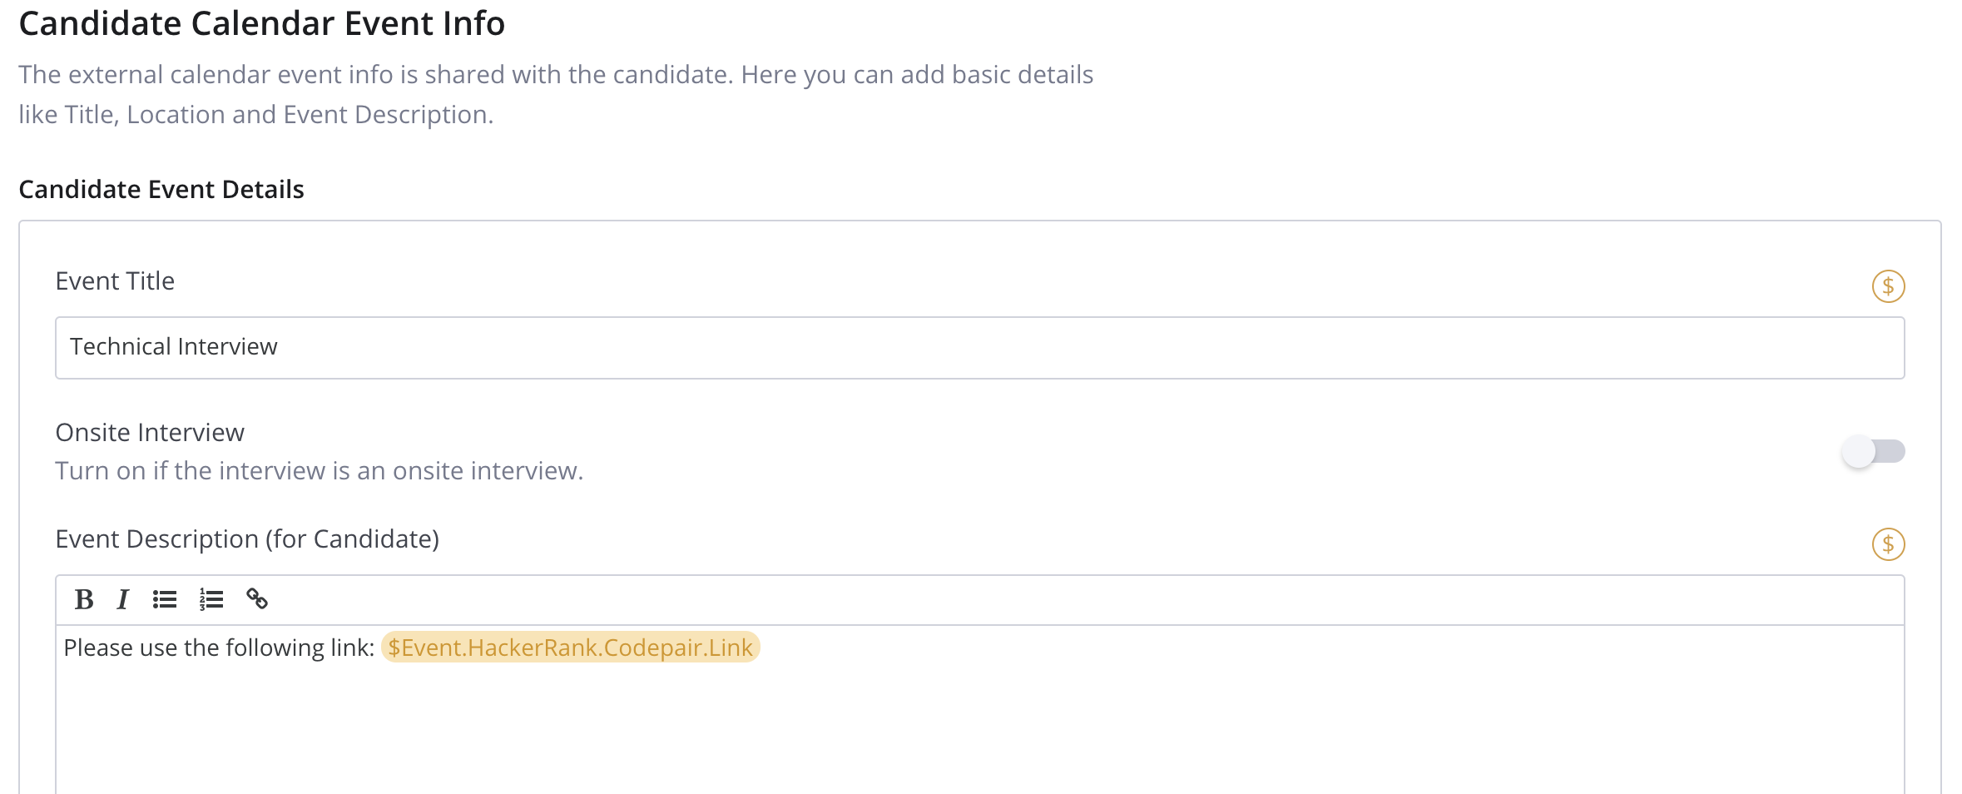This screenshot has width=1962, height=794.
Task: Click the insert link icon in editor toolbar
Action: [257, 599]
